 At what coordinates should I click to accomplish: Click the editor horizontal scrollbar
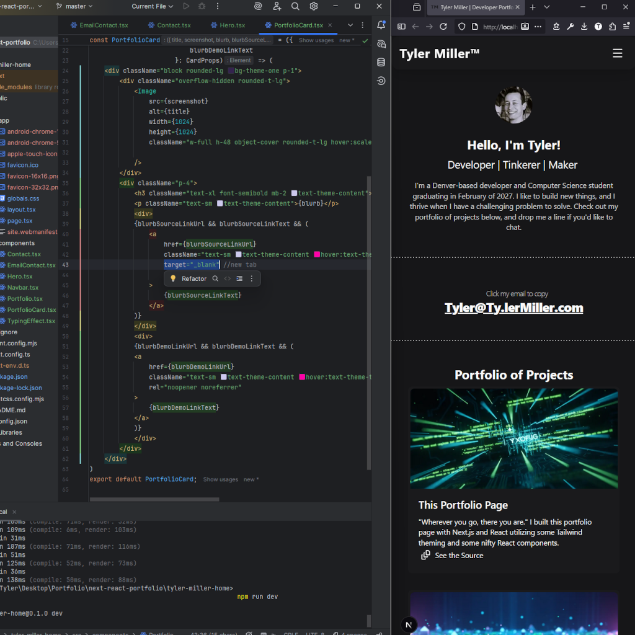tap(154, 499)
